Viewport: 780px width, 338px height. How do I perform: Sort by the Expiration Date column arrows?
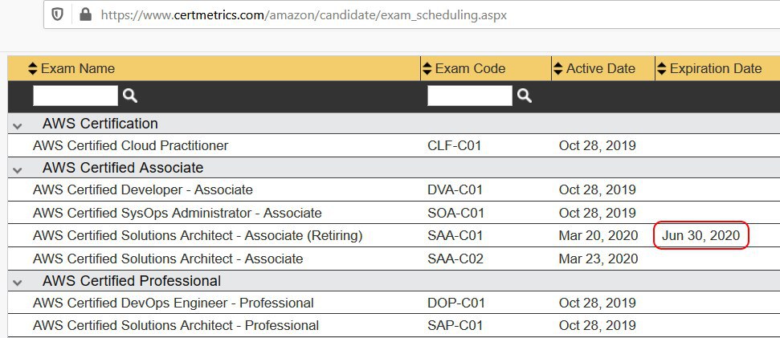coord(662,68)
